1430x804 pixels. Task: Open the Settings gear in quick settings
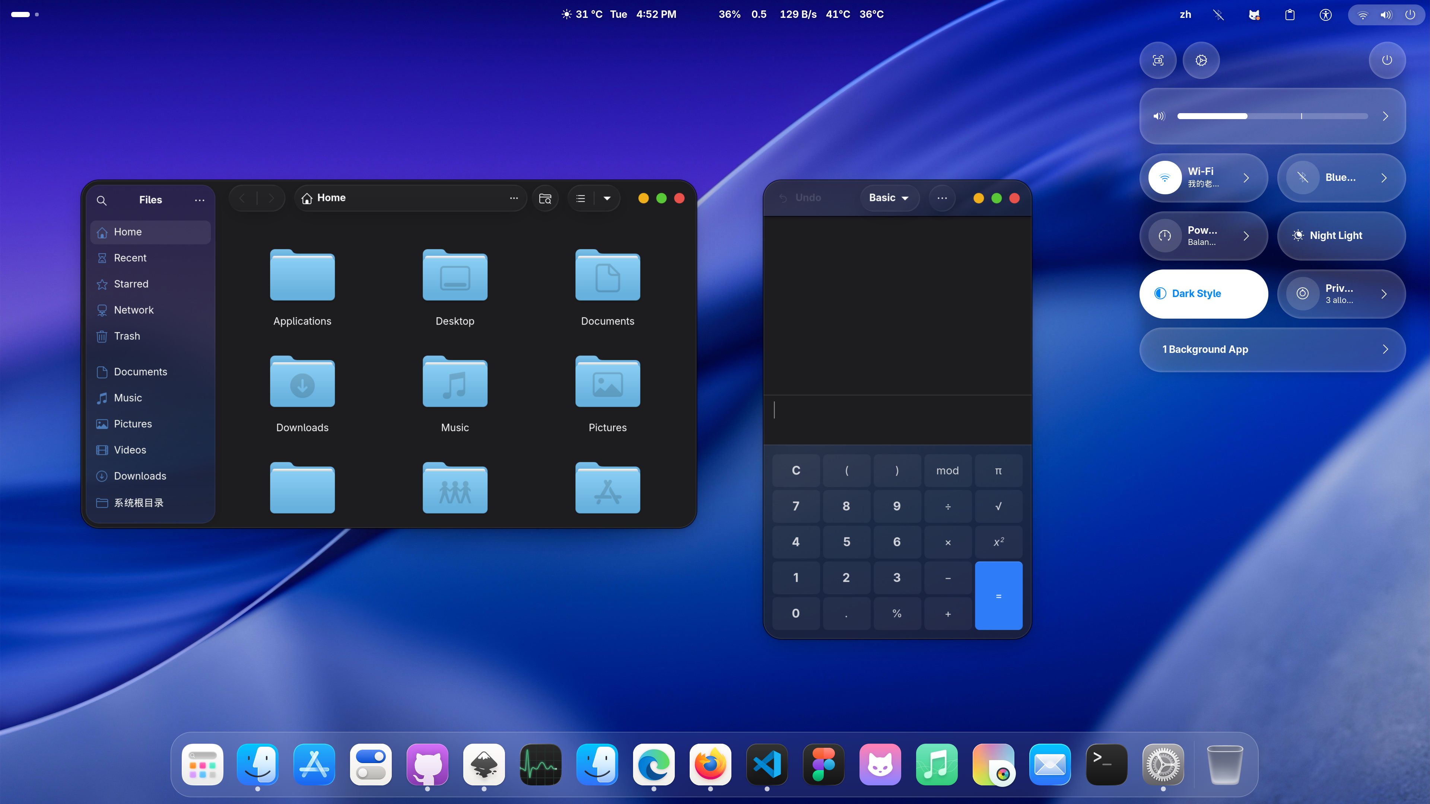(x=1202, y=60)
